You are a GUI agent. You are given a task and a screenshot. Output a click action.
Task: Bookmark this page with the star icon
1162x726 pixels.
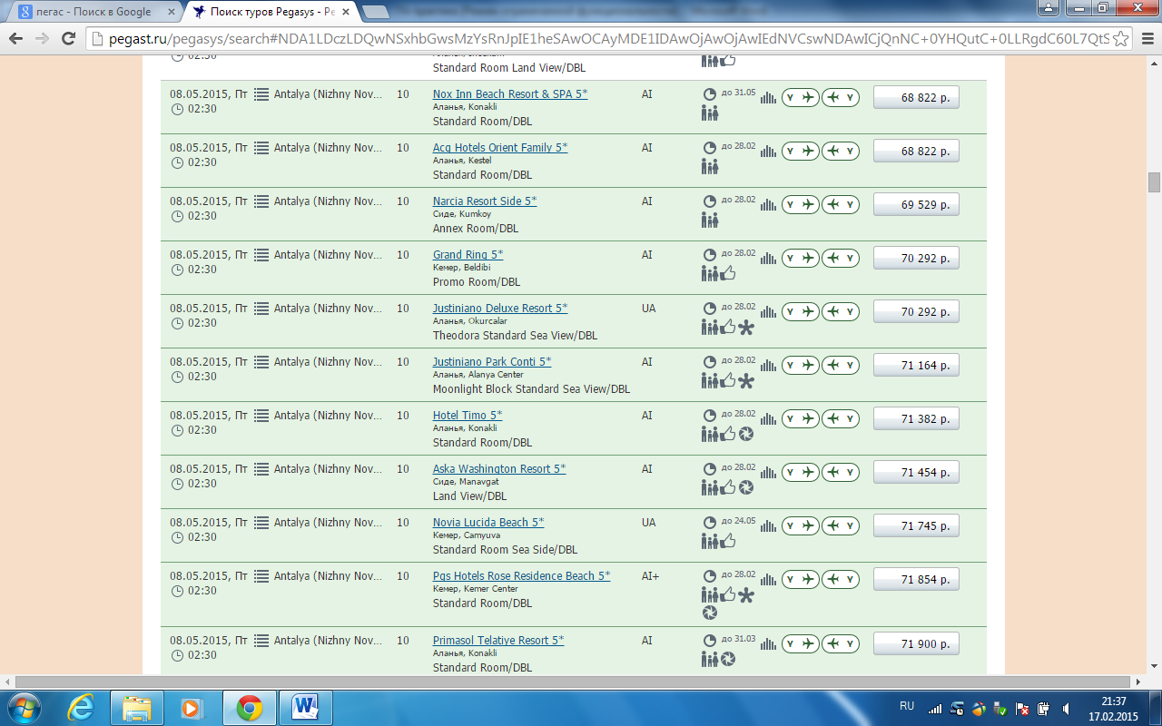[1121, 38]
